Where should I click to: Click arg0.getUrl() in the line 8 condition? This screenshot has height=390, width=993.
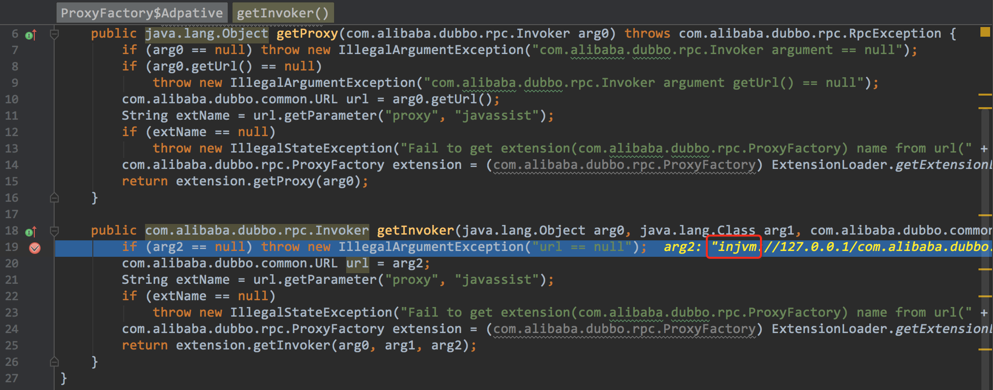203,67
